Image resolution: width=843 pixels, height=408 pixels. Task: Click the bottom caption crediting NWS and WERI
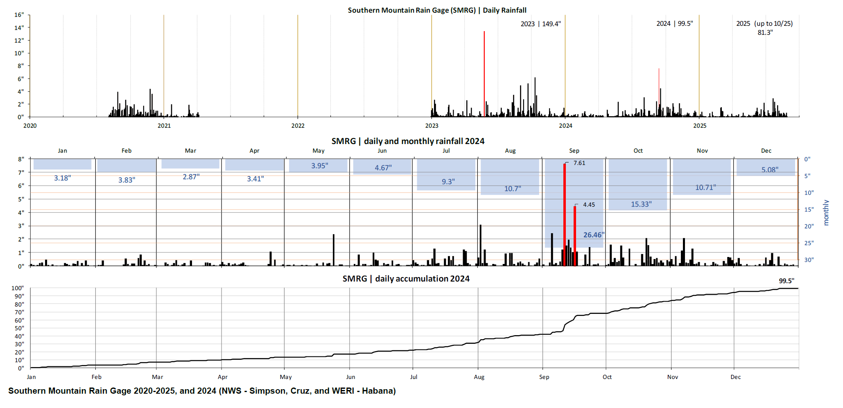pyautogui.click(x=202, y=391)
